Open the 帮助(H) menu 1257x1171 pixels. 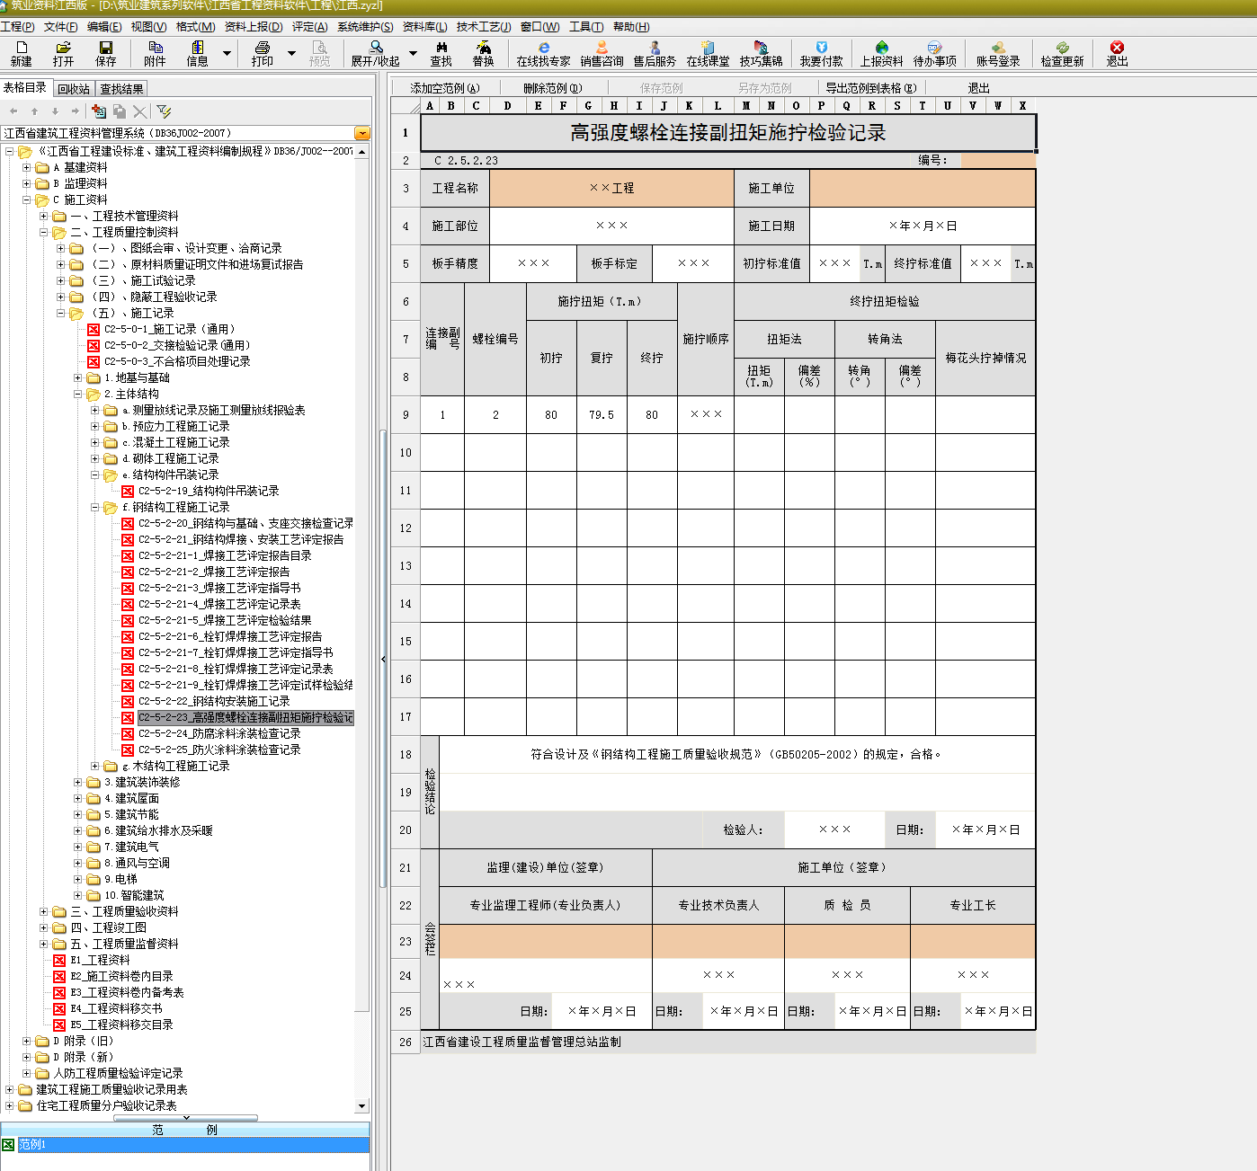point(631,27)
